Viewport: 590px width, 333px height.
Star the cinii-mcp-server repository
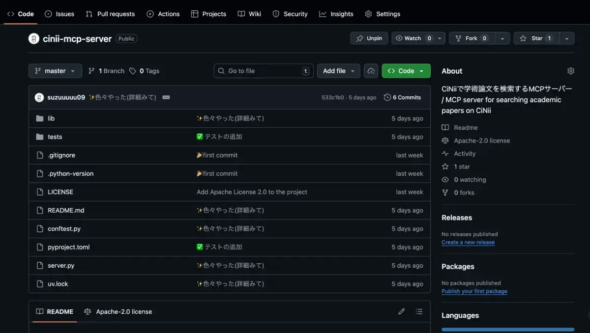[536, 38]
